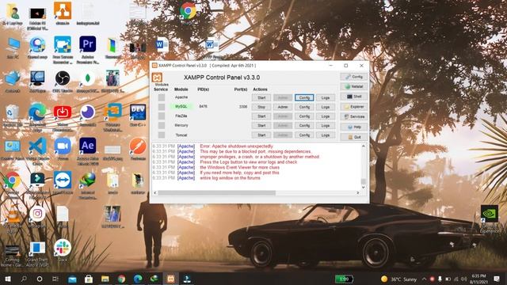Start the Apache module
This screenshot has width=507, height=285.
pyautogui.click(x=261, y=97)
